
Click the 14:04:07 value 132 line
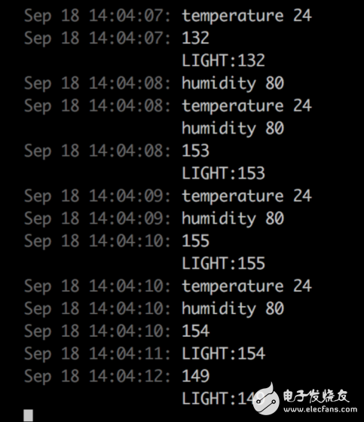(x=117, y=38)
